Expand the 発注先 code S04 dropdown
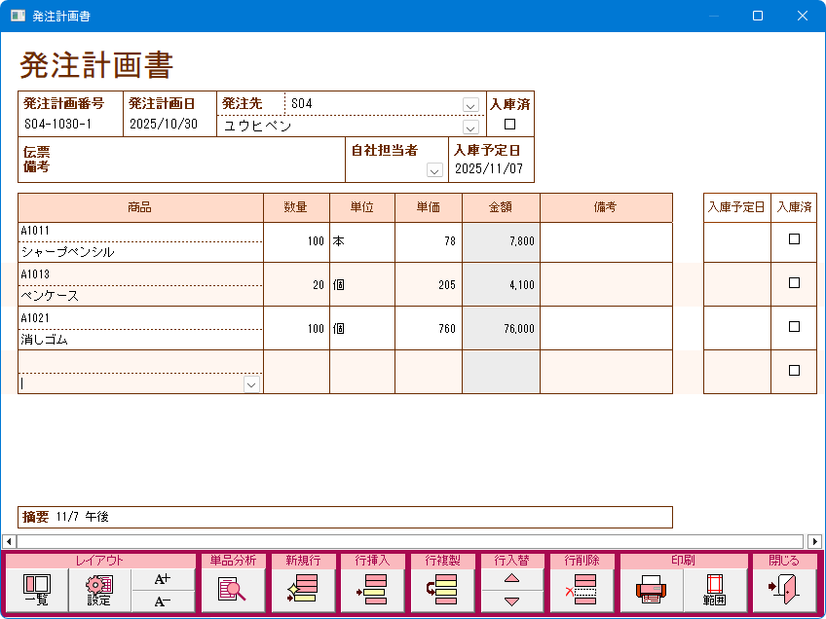This screenshot has width=826, height=619. [x=470, y=105]
